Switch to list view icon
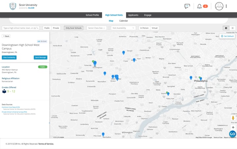Viewport: 237px width, 149px height. (232, 28)
